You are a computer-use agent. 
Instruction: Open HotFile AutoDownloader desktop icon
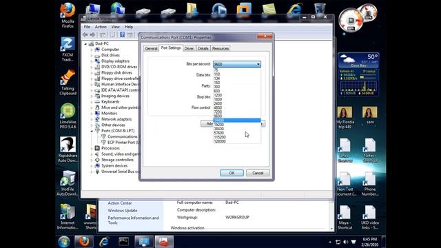pyautogui.click(x=68, y=183)
